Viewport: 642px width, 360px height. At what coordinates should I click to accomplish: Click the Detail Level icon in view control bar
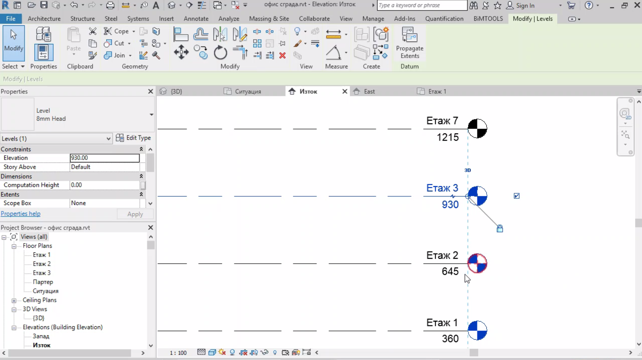(201, 352)
